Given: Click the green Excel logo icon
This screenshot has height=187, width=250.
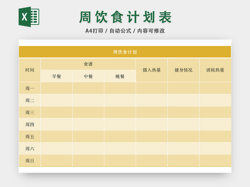Looking at the screenshot, I should pos(29,17).
